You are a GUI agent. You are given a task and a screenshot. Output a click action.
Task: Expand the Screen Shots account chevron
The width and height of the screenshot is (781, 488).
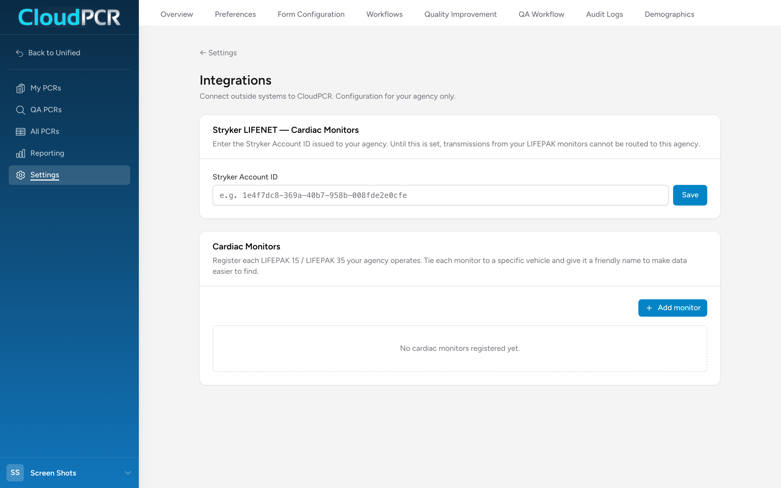point(128,473)
